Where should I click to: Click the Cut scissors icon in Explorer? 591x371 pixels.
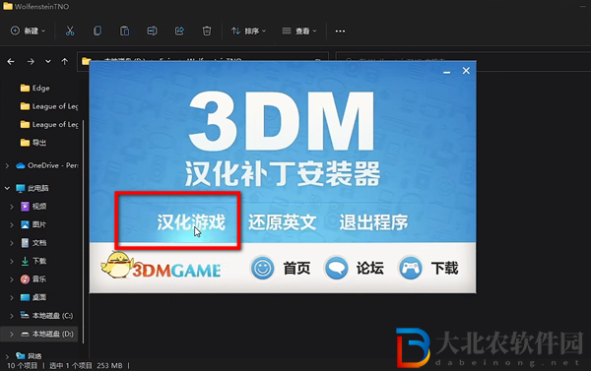coord(70,31)
